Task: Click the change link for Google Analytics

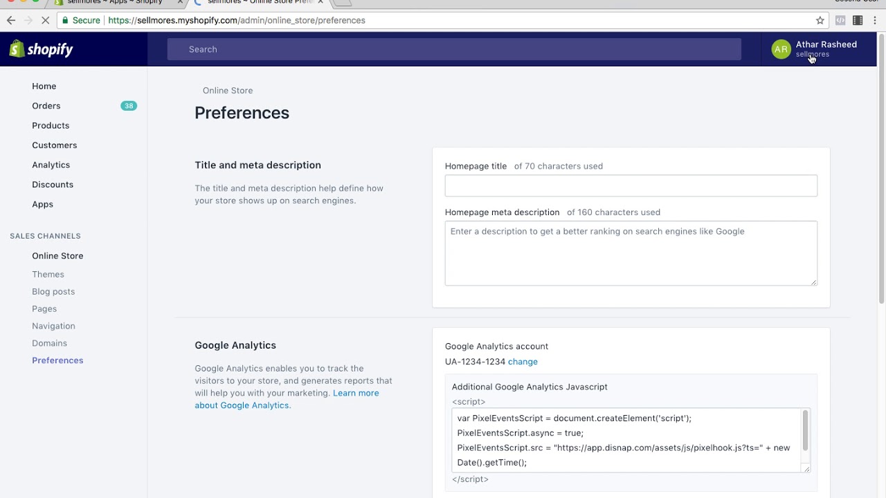Action: [523, 362]
